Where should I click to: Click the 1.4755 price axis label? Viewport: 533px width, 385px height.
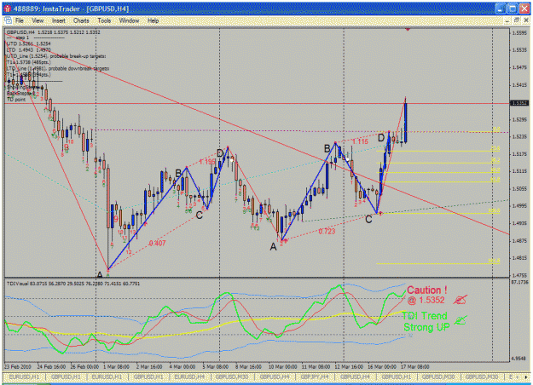click(519, 275)
